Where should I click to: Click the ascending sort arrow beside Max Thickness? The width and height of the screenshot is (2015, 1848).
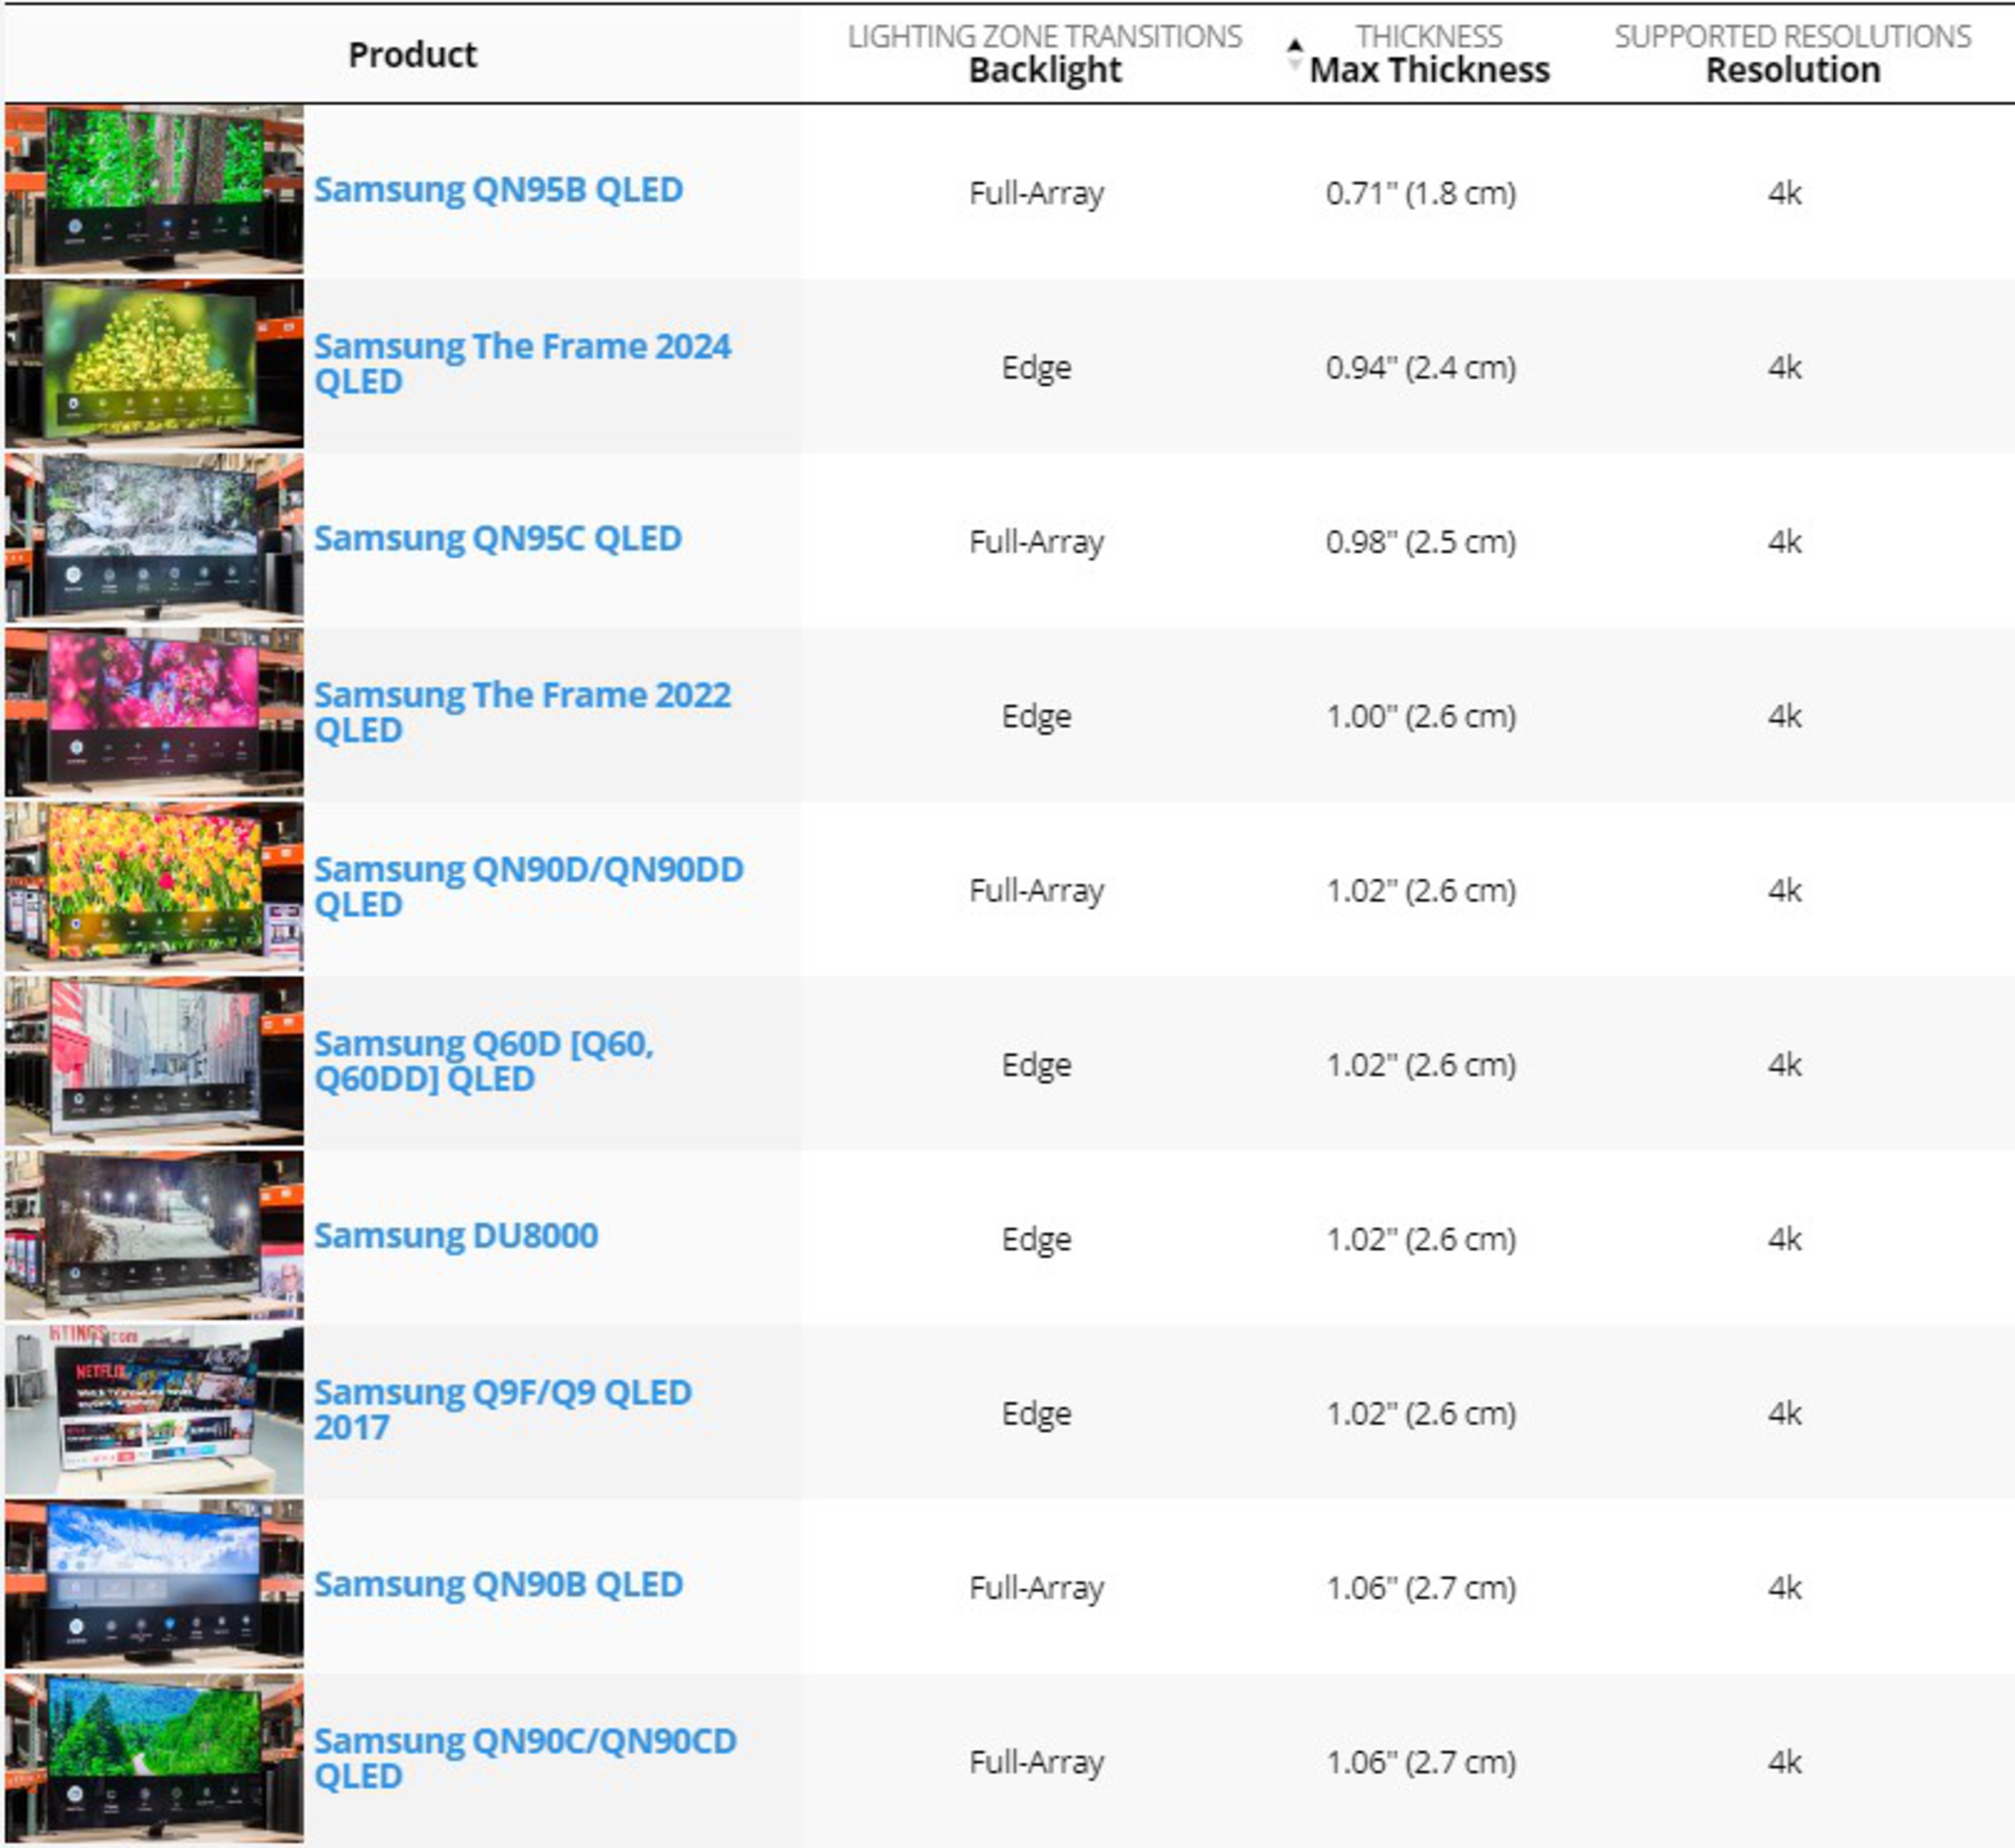[x=1294, y=44]
